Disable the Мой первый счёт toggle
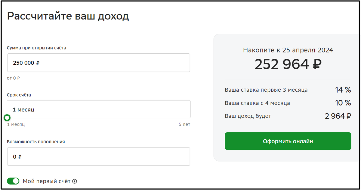Image resolution: width=361 pixels, height=190 pixels. coord(12,181)
